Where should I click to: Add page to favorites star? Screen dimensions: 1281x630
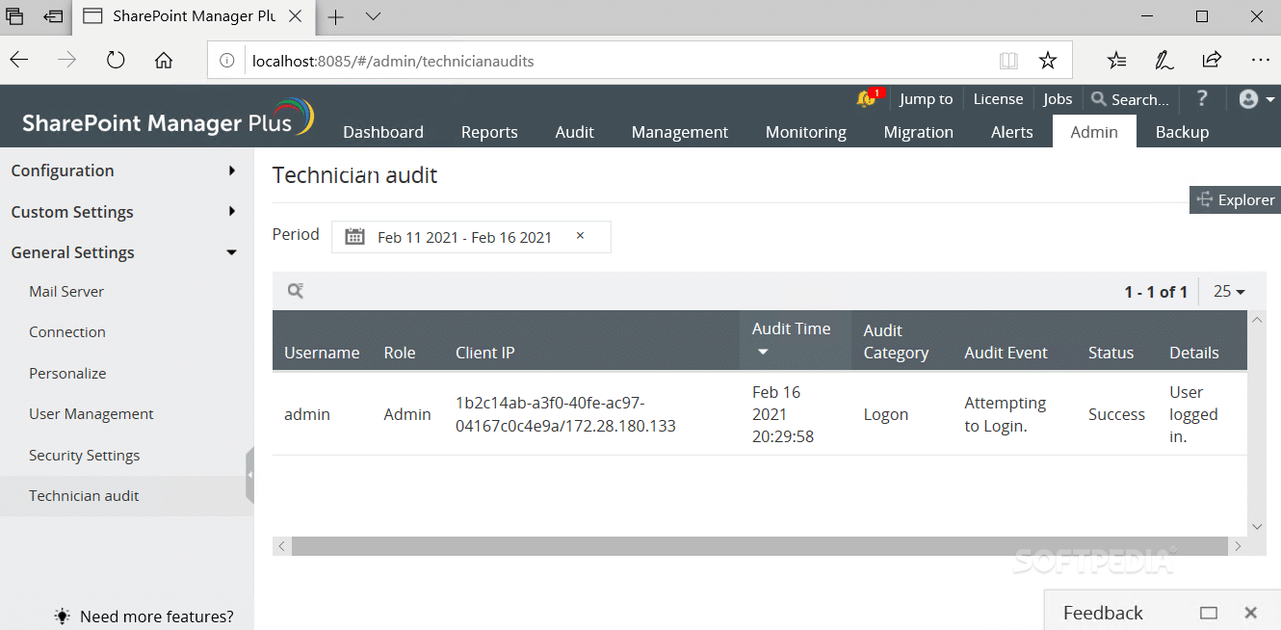(1048, 61)
